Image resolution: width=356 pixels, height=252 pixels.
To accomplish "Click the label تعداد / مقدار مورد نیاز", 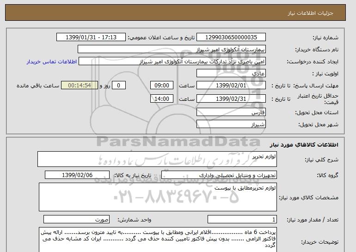I will click(313, 220).
